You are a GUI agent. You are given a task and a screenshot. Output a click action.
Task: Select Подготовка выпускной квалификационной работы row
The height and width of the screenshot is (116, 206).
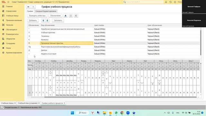coord(114,47)
